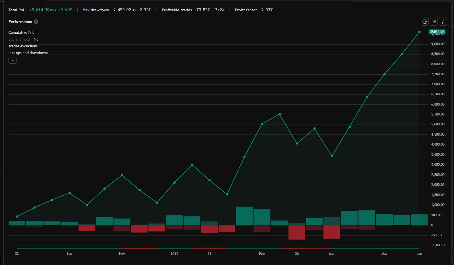Take a snapshot with the camera icon
The image size is (454, 265).
434,22
